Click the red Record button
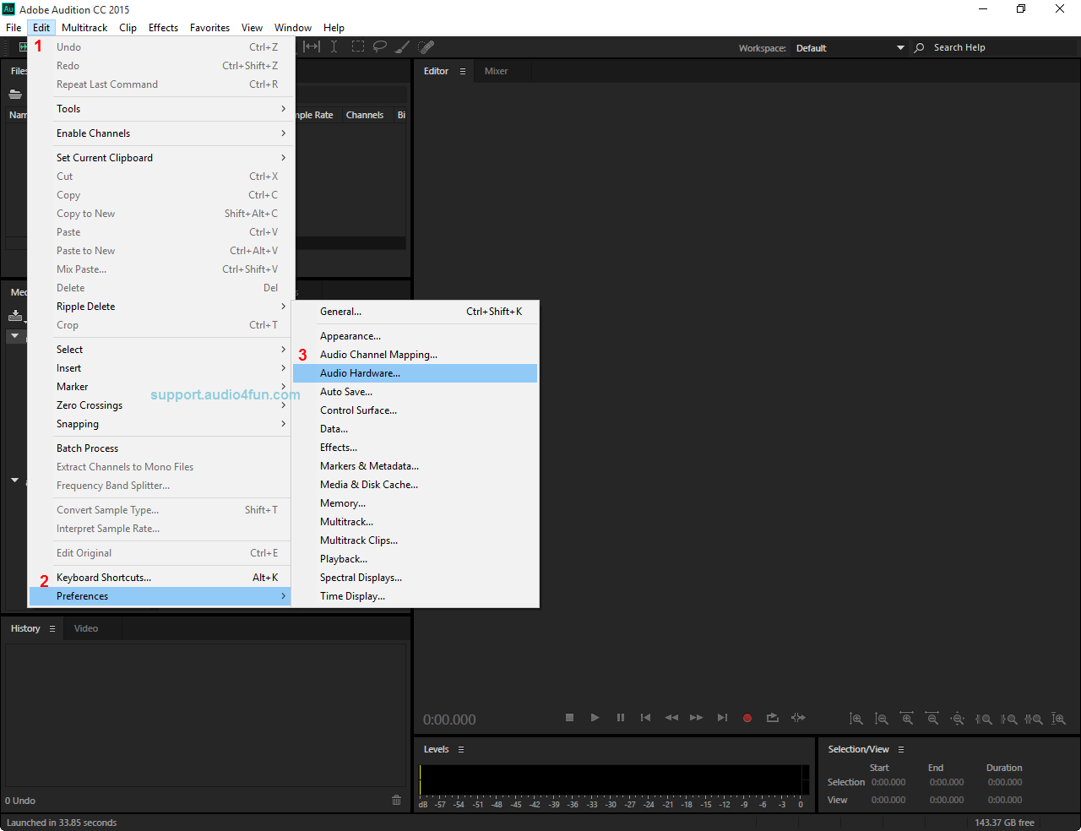This screenshot has height=831, width=1081. click(747, 718)
